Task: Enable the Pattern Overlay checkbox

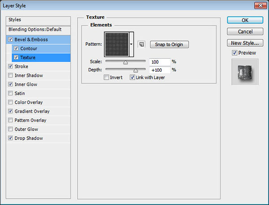Action: coord(10,120)
